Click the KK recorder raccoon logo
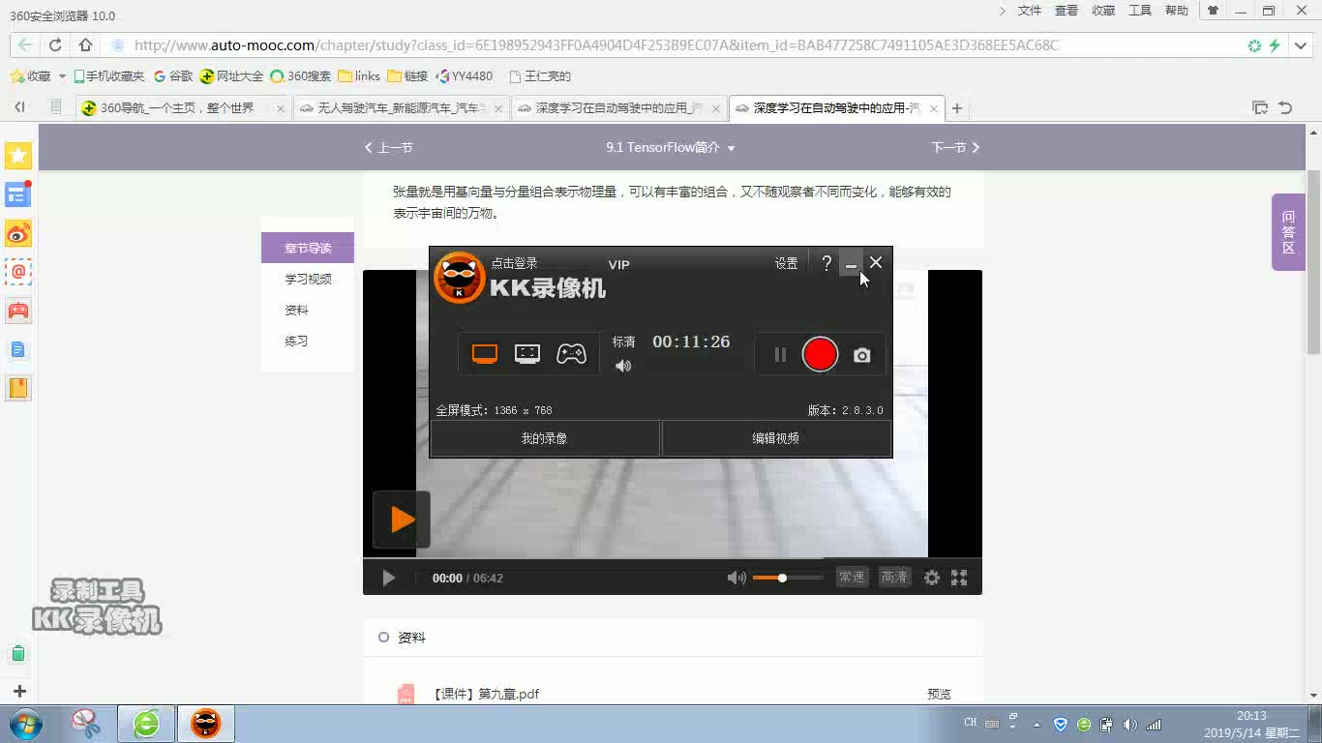 click(x=459, y=278)
